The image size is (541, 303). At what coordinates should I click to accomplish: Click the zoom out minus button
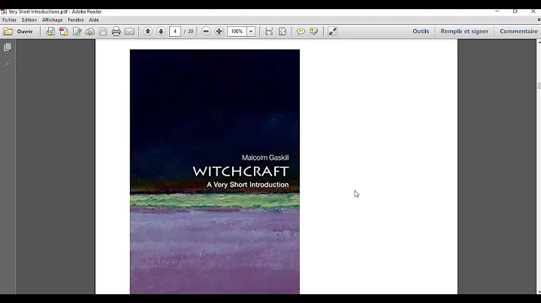click(206, 31)
